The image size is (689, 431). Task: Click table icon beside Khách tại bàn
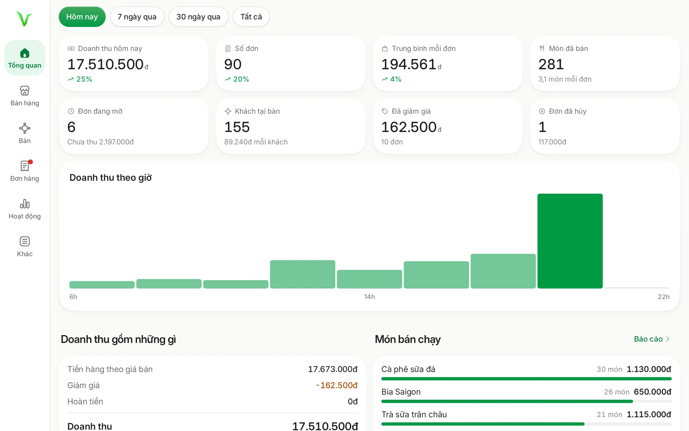tap(228, 111)
